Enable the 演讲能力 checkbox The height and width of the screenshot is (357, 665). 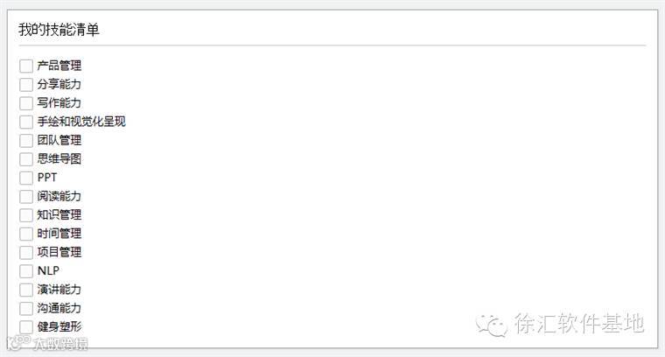coord(25,290)
